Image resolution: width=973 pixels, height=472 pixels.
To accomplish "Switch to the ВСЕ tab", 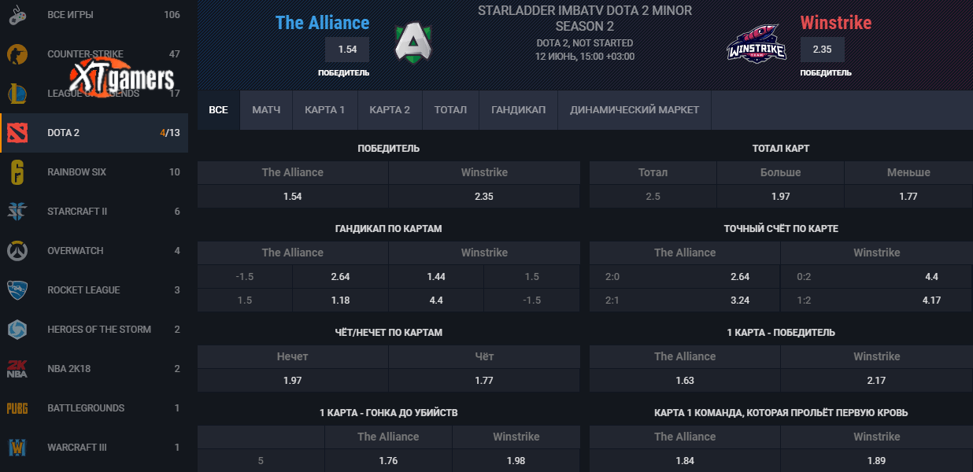I will click(x=218, y=110).
